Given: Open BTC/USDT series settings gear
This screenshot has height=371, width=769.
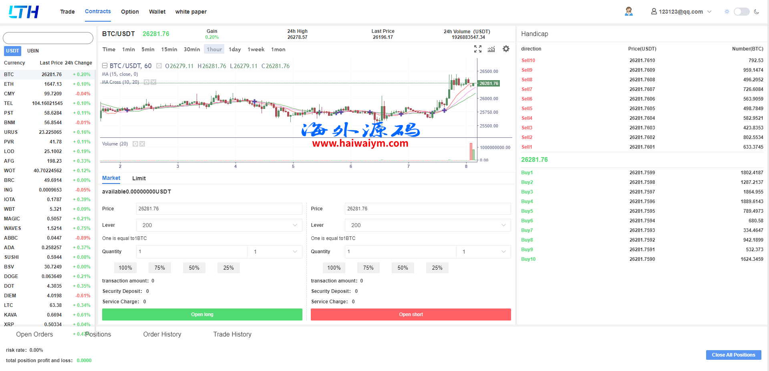Looking at the screenshot, I should pos(159,66).
